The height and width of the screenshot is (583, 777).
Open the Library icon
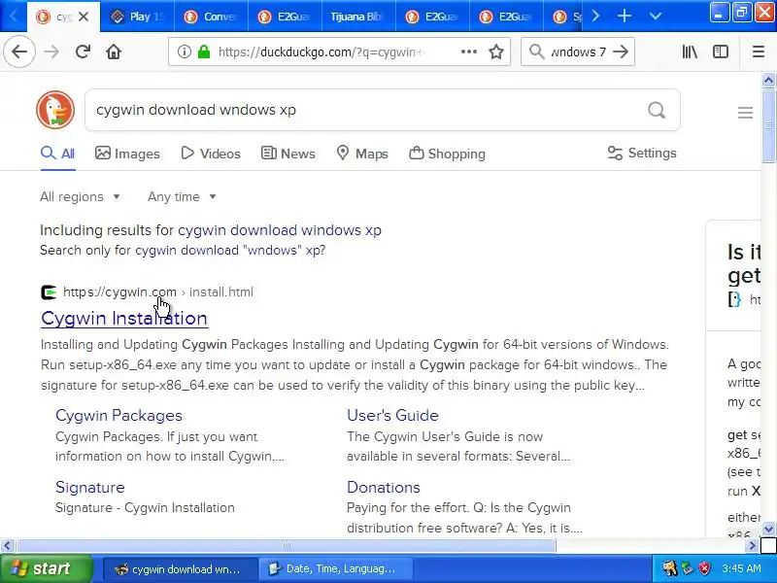[x=690, y=51]
